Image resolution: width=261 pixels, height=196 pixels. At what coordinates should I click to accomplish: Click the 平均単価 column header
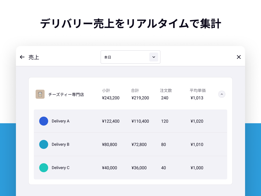[x=198, y=90]
